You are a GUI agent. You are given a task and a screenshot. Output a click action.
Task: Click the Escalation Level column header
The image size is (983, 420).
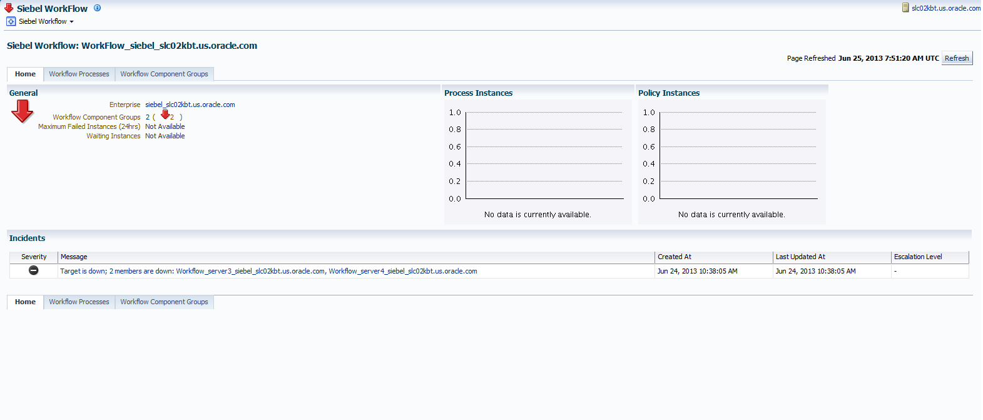click(x=930, y=257)
